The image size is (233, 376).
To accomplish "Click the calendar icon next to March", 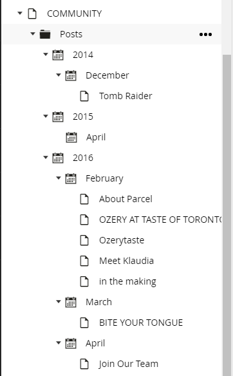I will [71, 302].
